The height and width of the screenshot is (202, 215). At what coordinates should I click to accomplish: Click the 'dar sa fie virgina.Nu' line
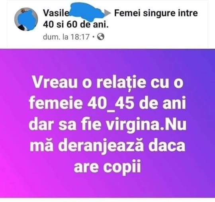click(107, 125)
